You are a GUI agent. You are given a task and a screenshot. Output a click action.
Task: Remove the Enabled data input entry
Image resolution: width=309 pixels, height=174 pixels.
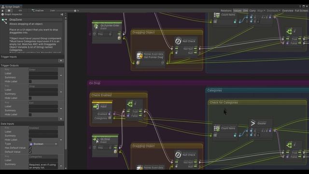tap(61, 140)
